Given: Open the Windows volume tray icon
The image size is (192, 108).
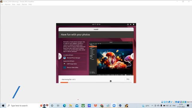Looking at the screenshot, I should pyautogui.click(x=167, y=106).
